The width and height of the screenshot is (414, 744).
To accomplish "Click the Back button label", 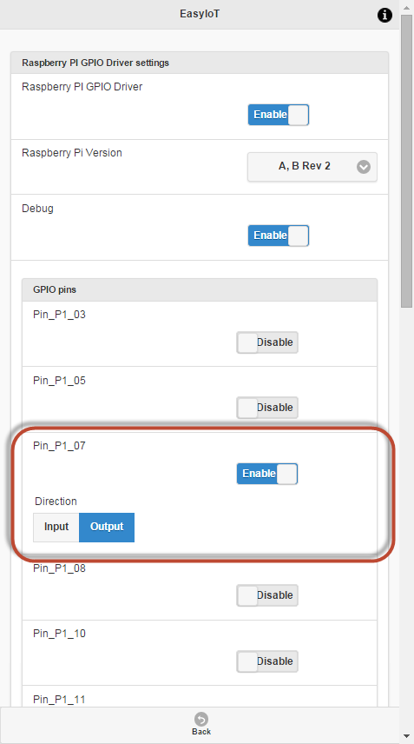I will coord(201,731).
